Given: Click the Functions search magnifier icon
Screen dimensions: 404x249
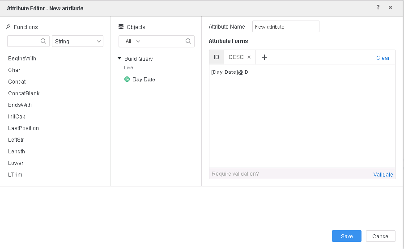Looking at the screenshot, I should [x=43, y=41].
